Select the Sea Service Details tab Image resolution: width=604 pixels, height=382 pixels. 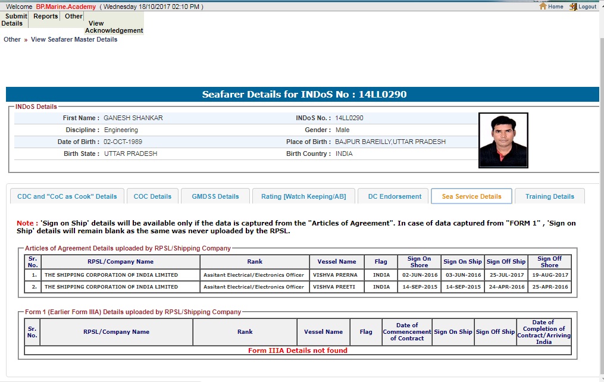(x=471, y=196)
